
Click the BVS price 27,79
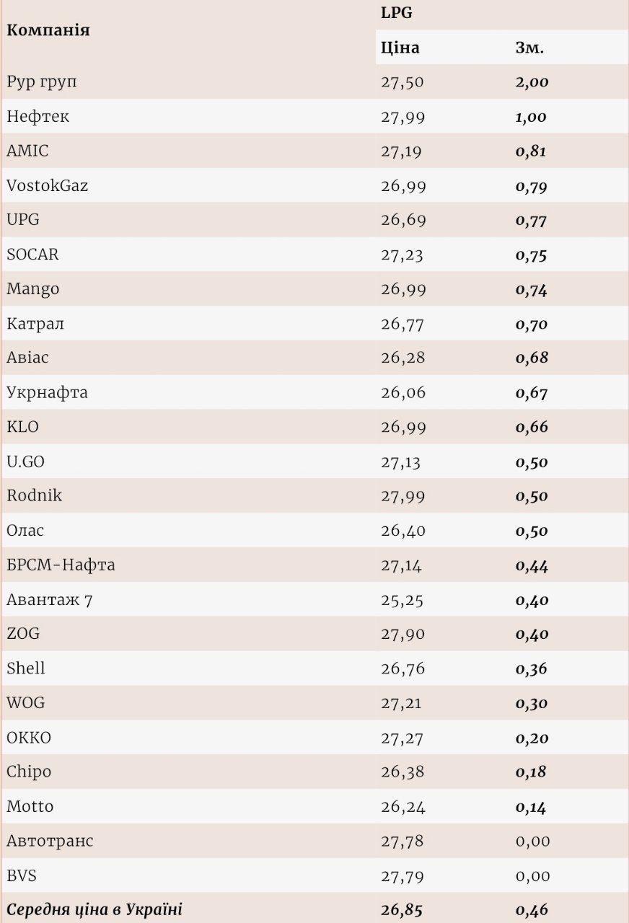pyautogui.click(x=403, y=877)
